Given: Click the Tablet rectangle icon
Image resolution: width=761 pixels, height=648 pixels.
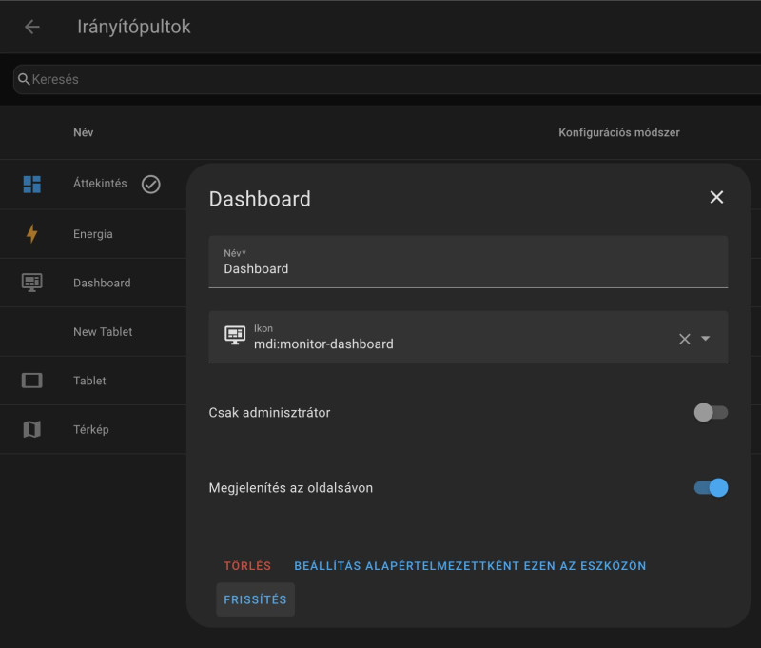Looking at the screenshot, I should coord(32,381).
